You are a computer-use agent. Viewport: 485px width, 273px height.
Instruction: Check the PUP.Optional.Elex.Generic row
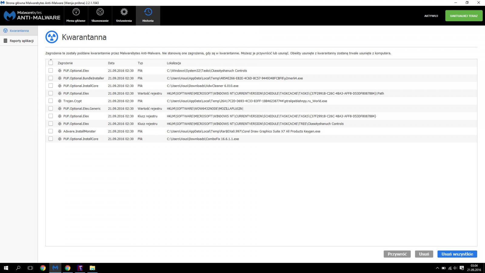click(51, 109)
